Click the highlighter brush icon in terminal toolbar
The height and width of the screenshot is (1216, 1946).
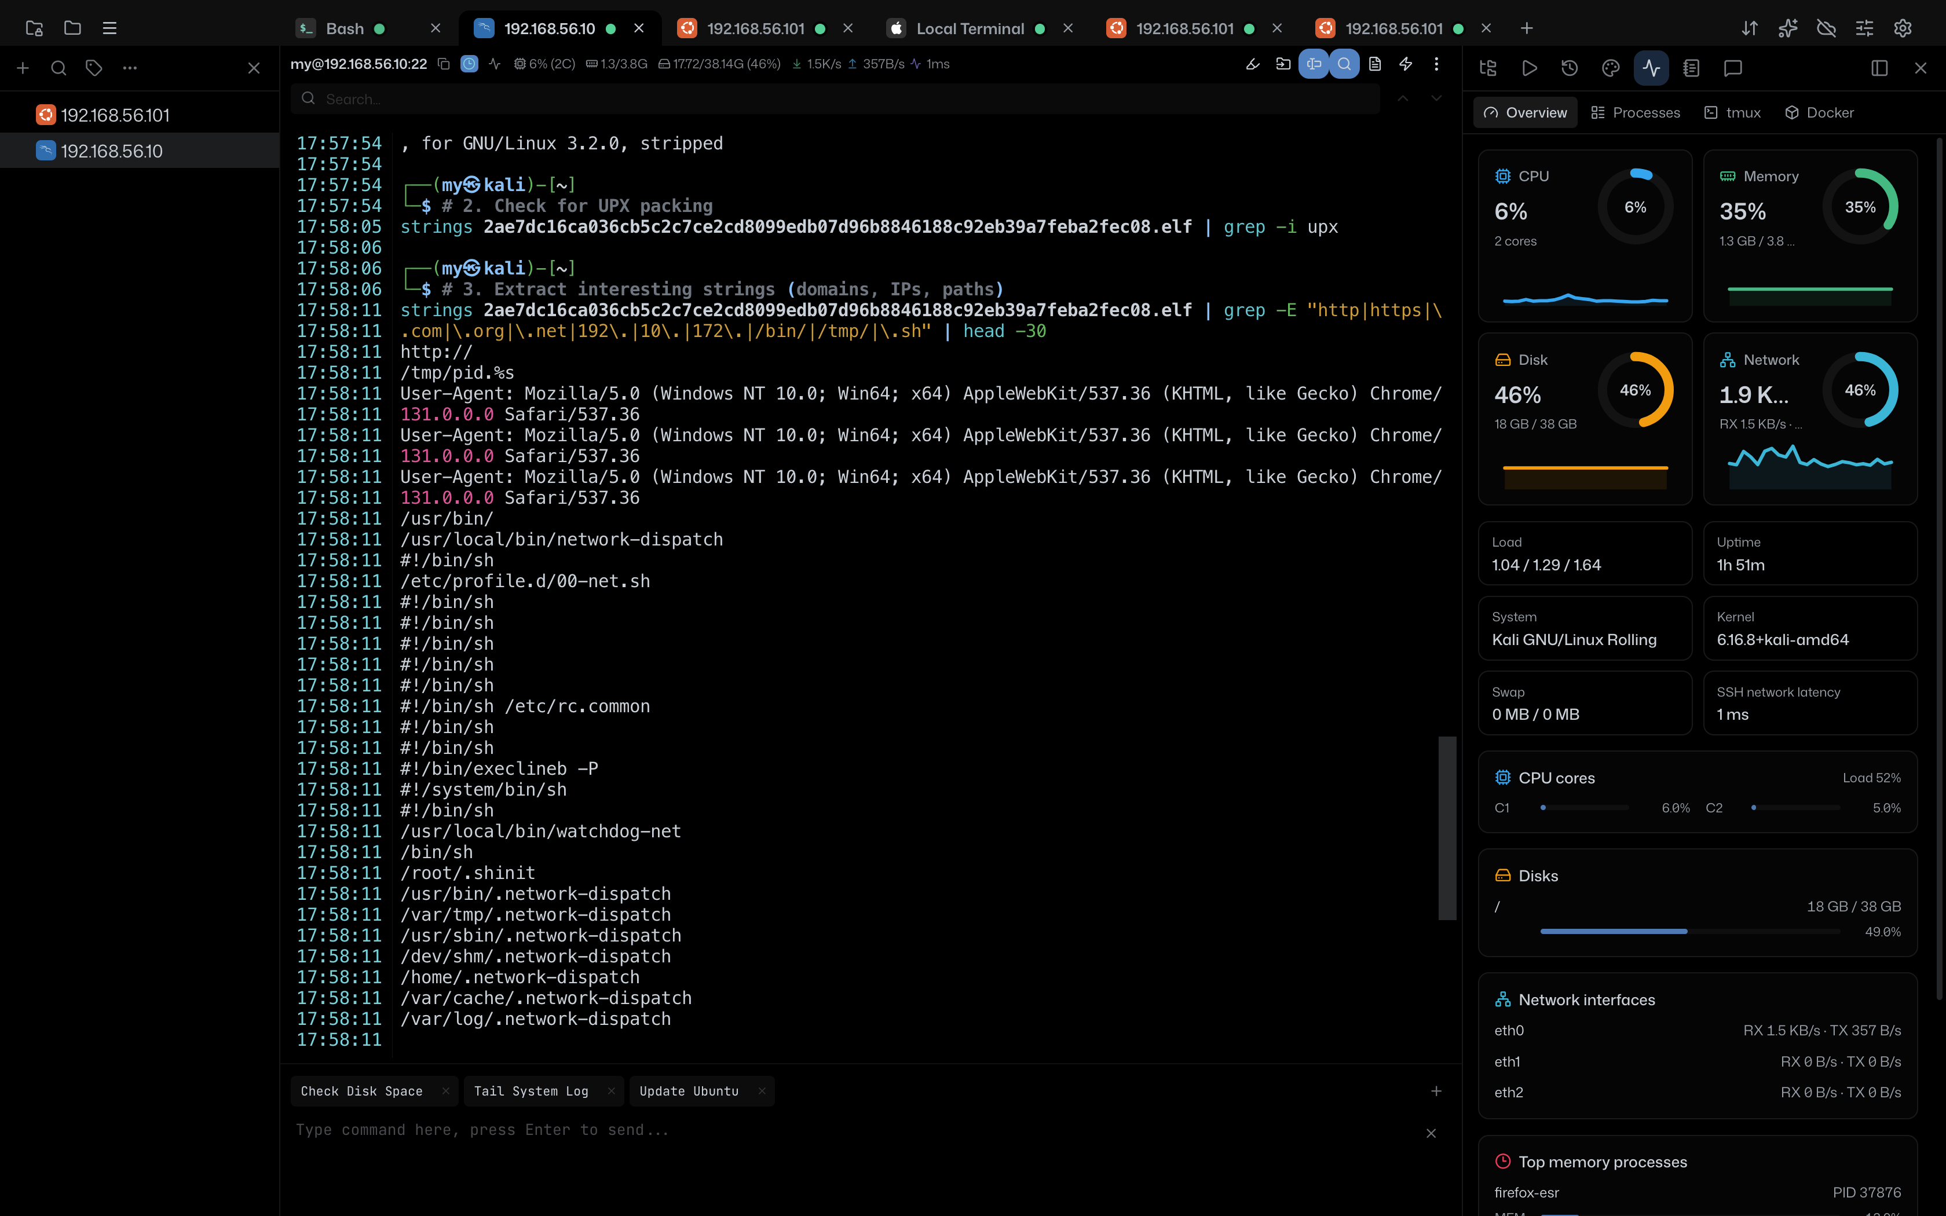pyautogui.click(x=1252, y=64)
